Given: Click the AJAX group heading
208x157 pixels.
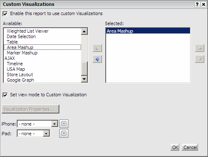Looking at the screenshot, I should (10, 58).
